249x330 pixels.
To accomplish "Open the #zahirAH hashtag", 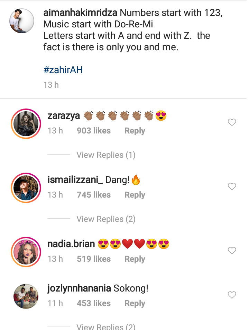I will pyautogui.click(x=63, y=69).
